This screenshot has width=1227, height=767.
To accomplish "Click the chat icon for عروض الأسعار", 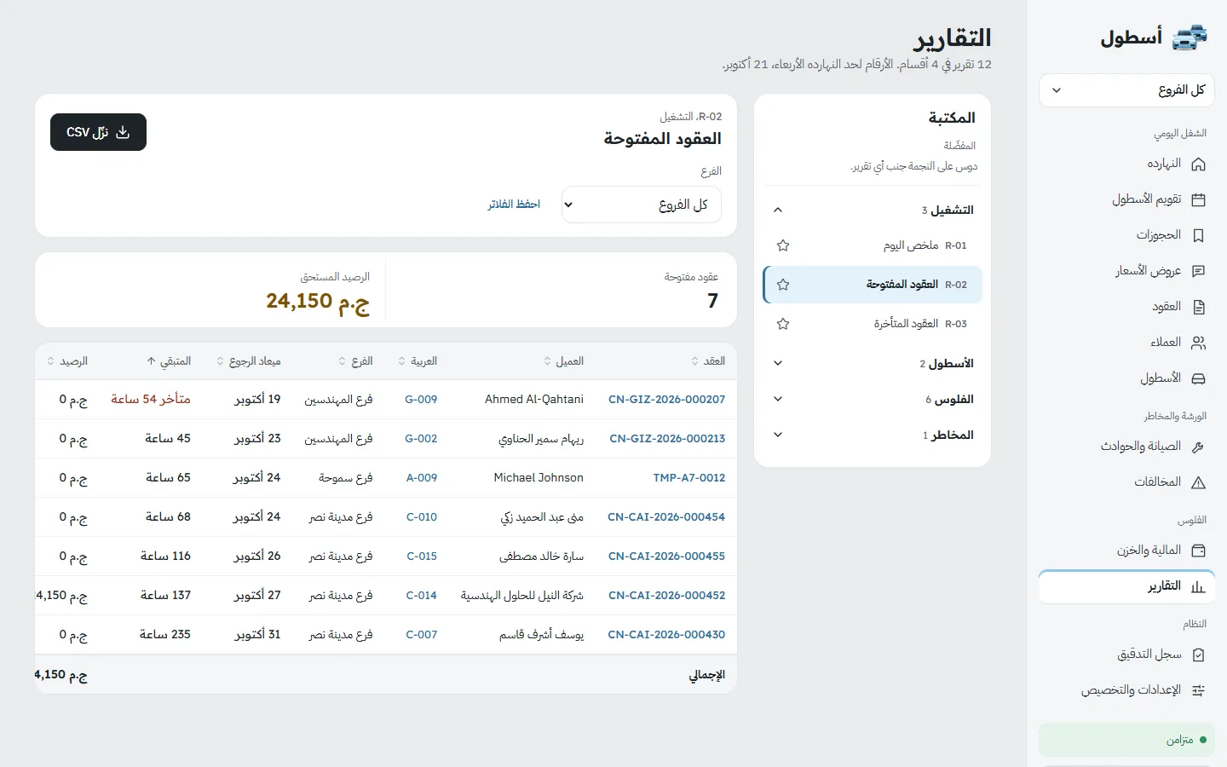I will (1198, 271).
